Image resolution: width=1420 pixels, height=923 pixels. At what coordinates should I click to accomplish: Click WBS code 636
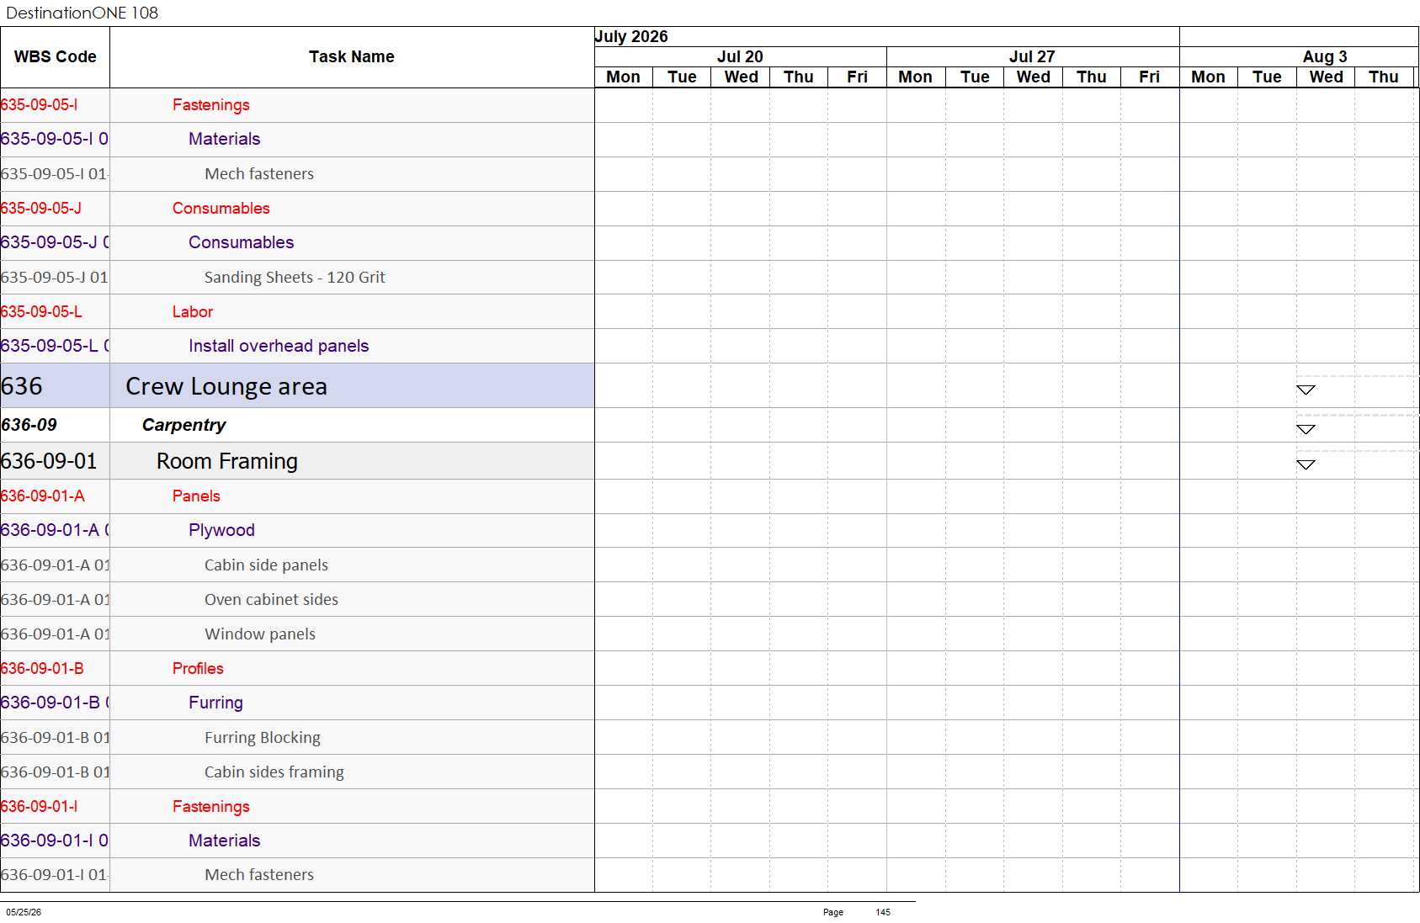(22, 386)
